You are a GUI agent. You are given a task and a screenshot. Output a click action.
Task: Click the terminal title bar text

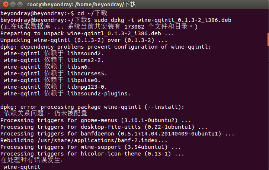click(x=81, y=4)
